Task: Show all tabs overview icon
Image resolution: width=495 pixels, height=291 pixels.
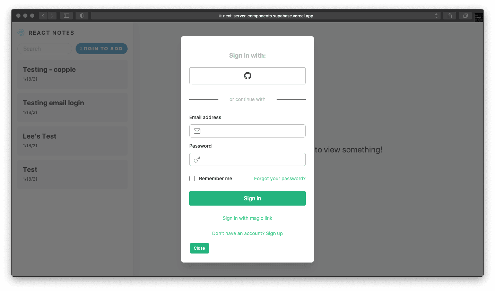Action: 466,16
